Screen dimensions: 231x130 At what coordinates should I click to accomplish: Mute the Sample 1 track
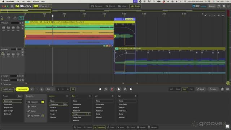pos(23,76)
